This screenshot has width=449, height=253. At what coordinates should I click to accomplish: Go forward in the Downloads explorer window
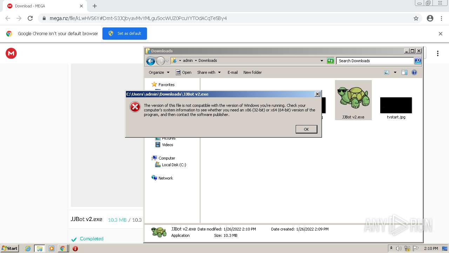click(x=160, y=61)
